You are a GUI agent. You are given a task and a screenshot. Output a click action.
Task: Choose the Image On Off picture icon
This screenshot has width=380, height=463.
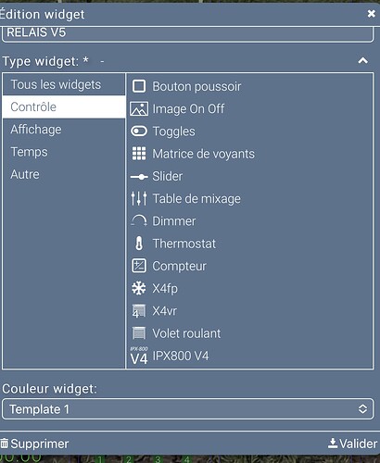pos(139,109)
